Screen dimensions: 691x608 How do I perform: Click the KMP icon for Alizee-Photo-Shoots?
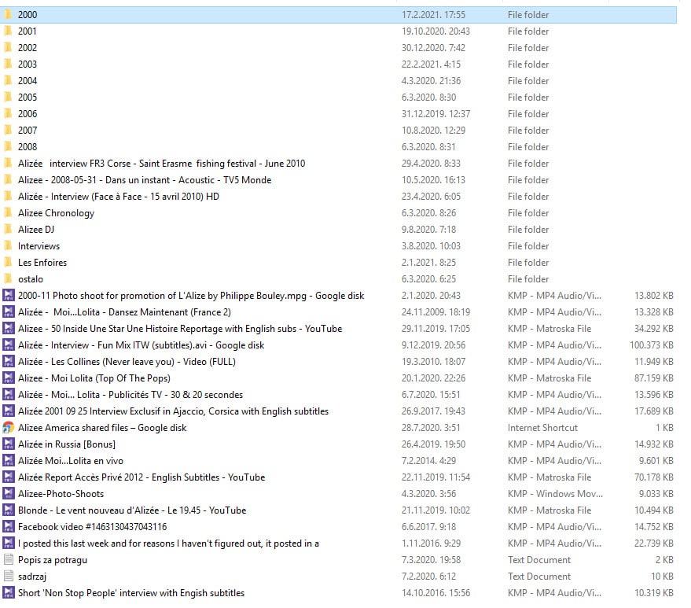click(9, 494)
